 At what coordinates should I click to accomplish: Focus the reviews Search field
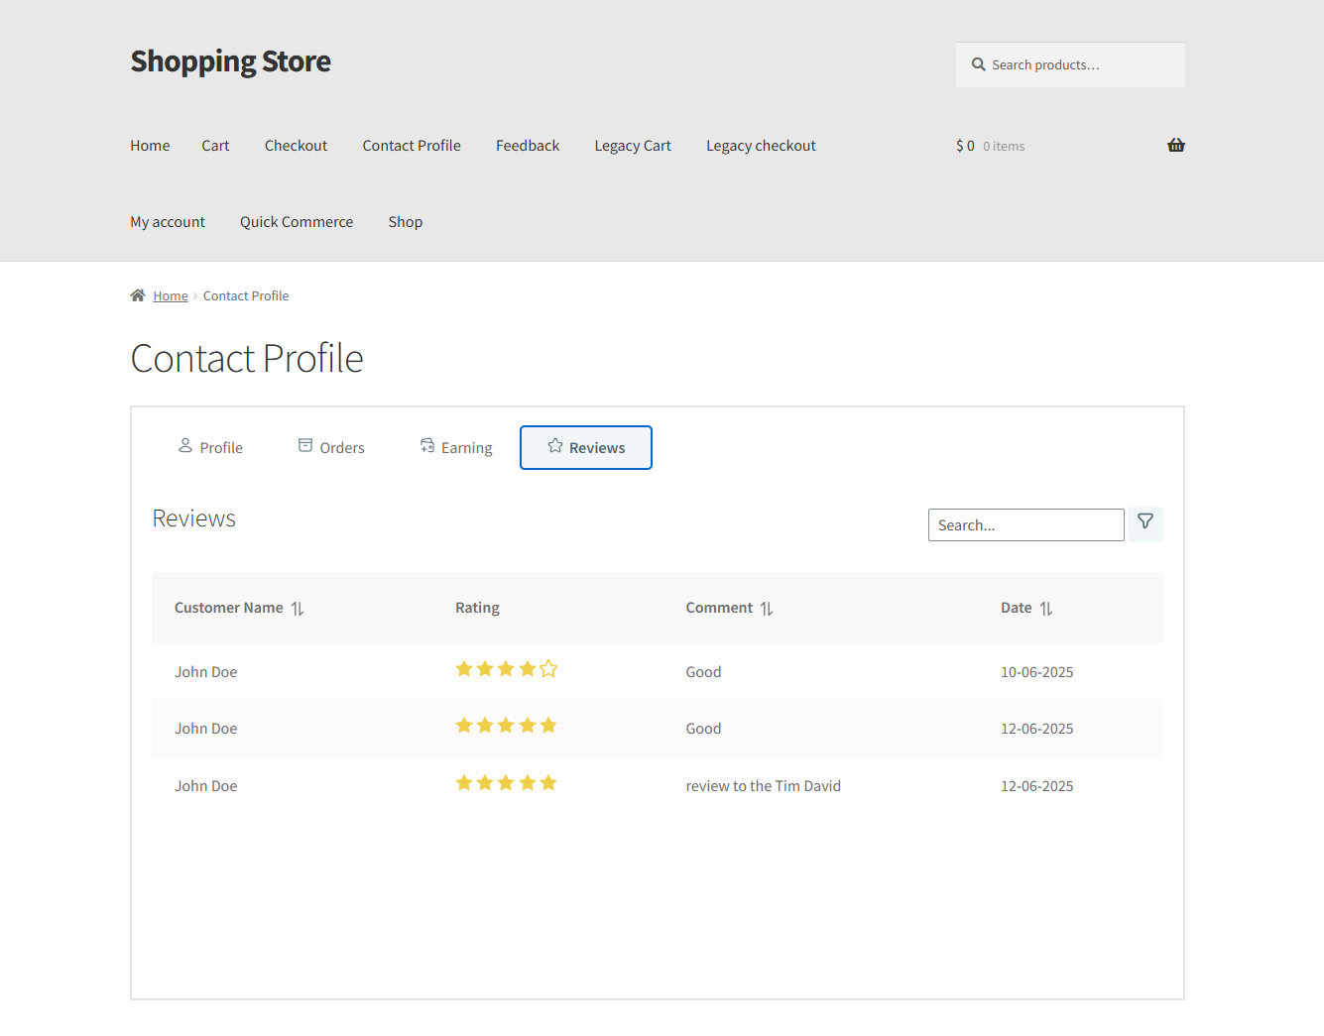coord(1025,525)
